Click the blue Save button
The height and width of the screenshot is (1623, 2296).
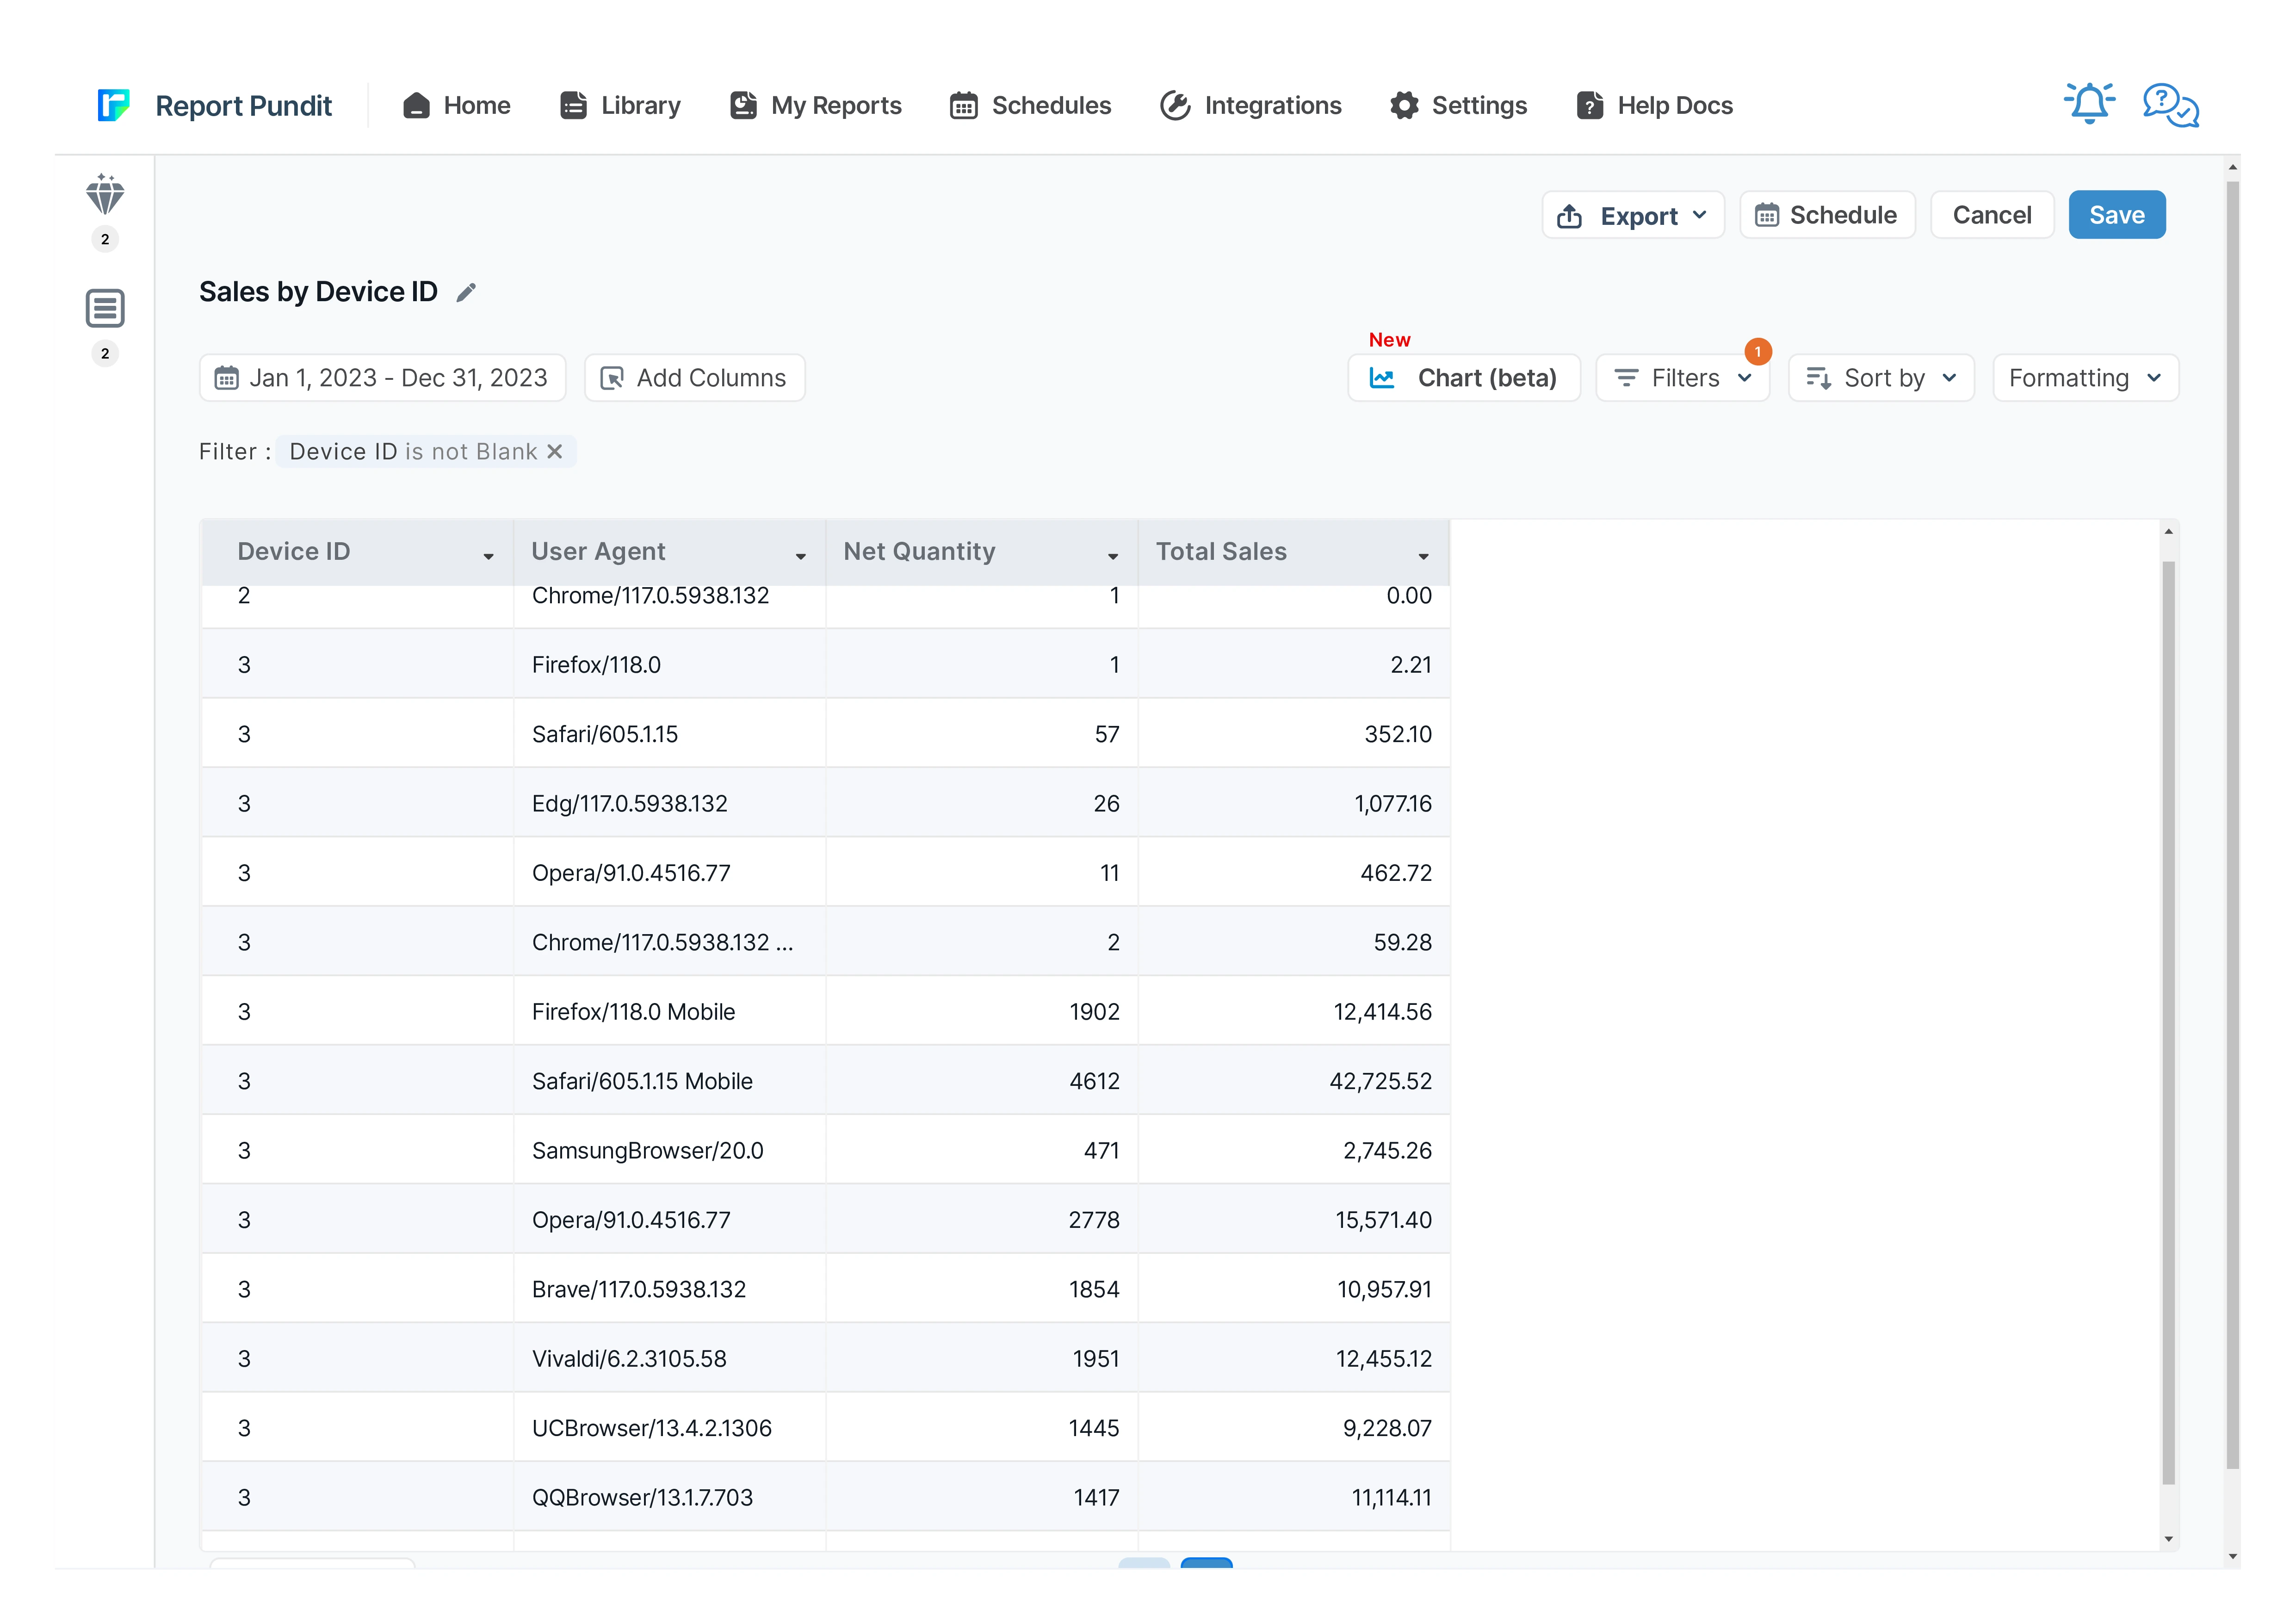(2116, 215)
